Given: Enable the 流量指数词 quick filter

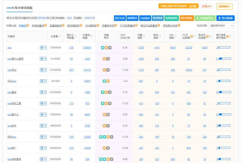Looking at the screenshot, I should (x=55, y=26).
